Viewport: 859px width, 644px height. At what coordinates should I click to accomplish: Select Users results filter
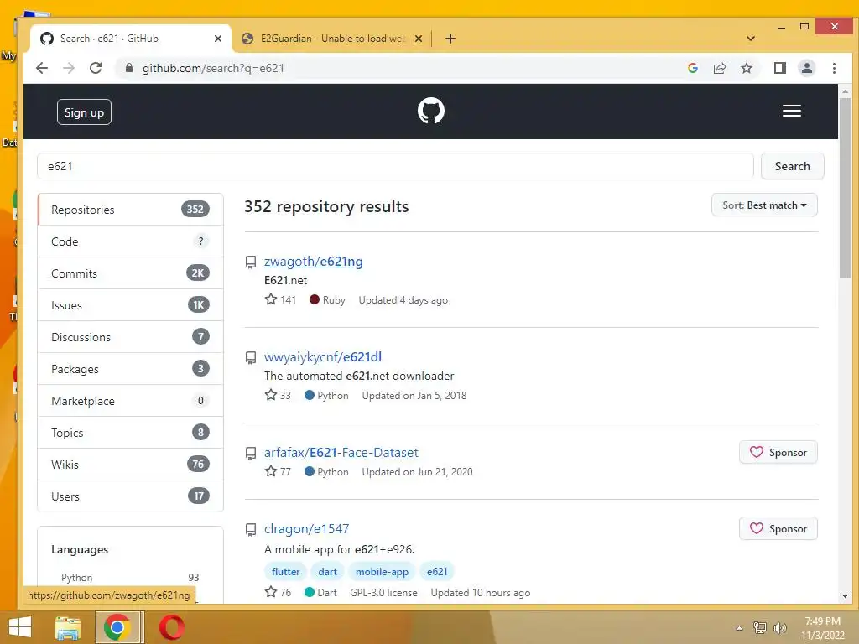point(130,496)
